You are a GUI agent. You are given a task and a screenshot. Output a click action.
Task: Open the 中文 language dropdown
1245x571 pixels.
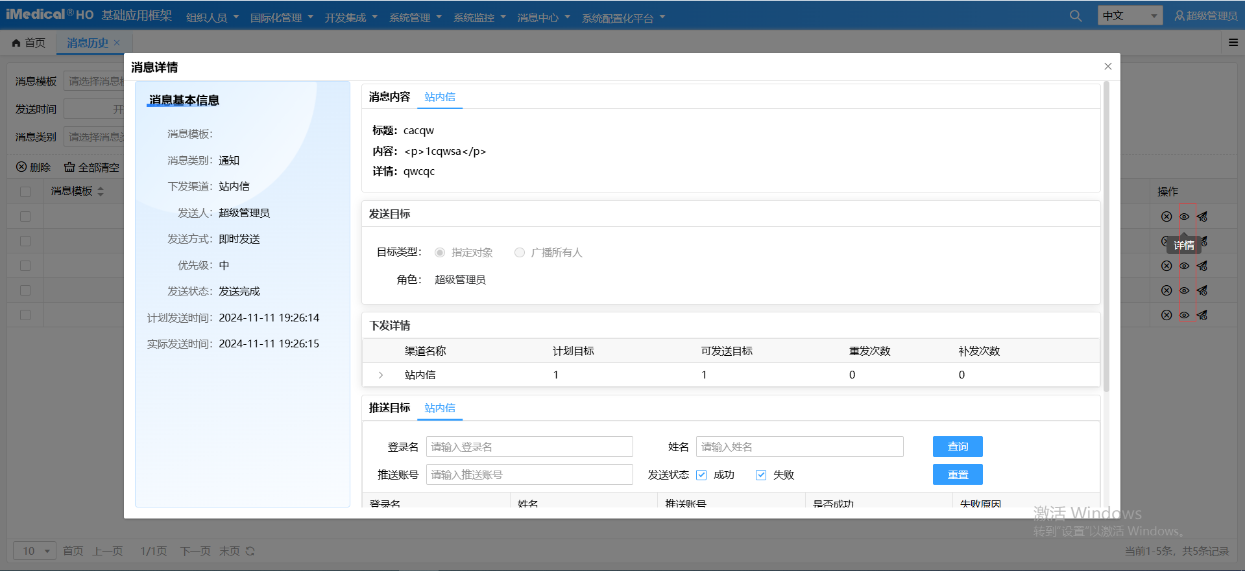coord(1130,16)
